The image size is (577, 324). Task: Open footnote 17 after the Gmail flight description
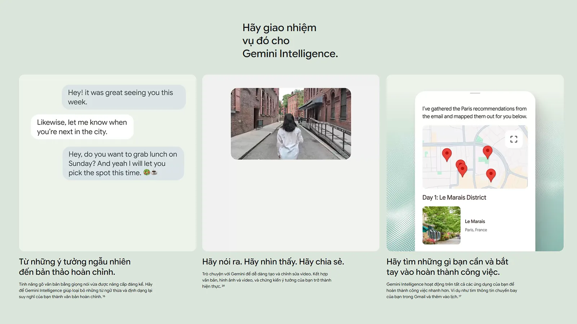point(460,296)
